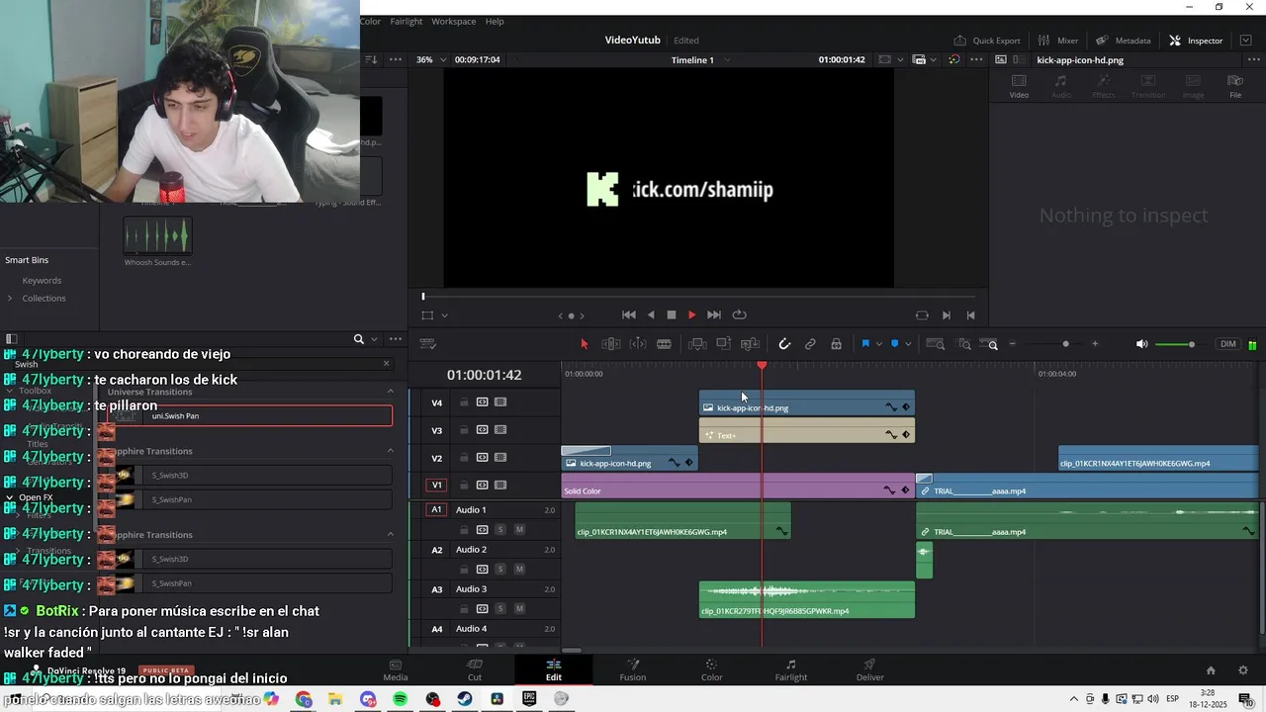Image resolution: width=1266 pixels, height=712 pixels.
Task: Collapse the first Sapphire Transitions group
Action: [x=391, y=451]
